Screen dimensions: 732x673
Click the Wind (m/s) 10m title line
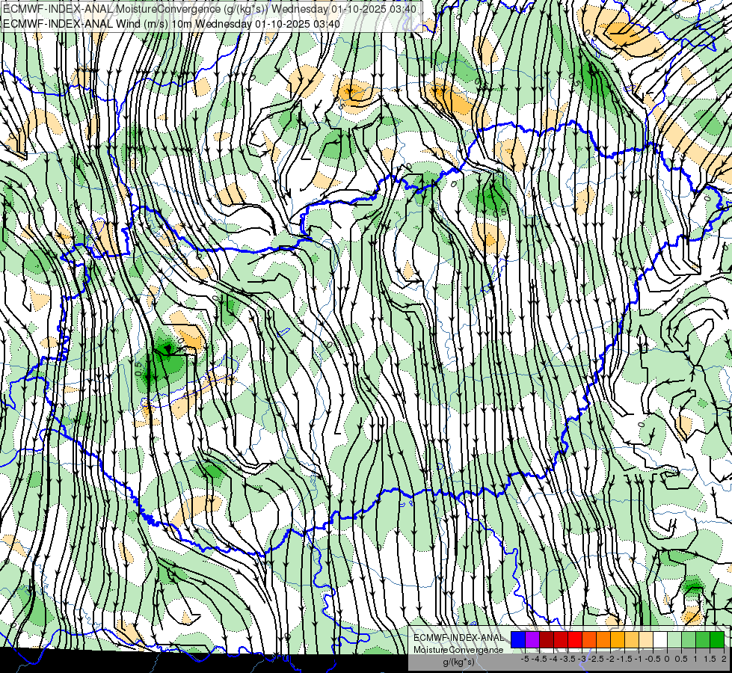[x=171, y=23]
